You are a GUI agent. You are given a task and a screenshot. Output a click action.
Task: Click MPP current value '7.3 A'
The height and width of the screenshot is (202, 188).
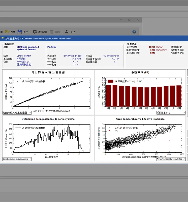tap(76, 65)
